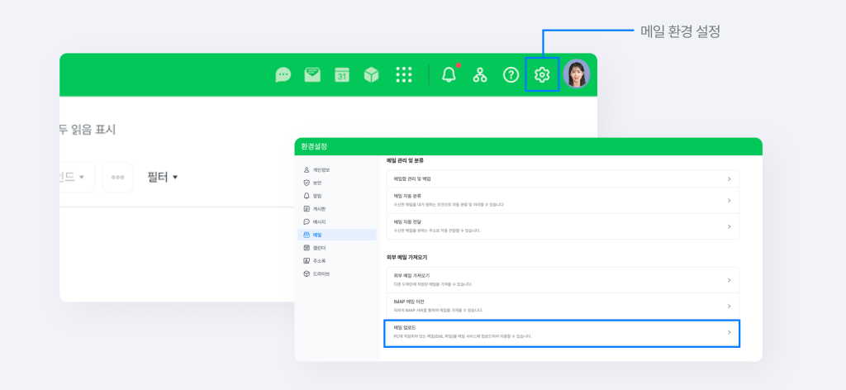Open the message chat bubble icon
846x390 pixels.
click(x=283, y=74)
